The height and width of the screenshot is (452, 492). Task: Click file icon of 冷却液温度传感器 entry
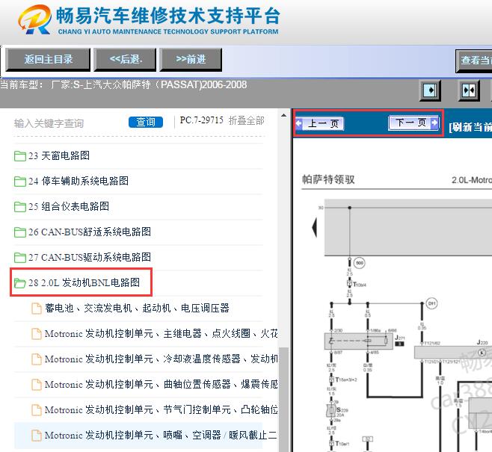pos(37,359)
